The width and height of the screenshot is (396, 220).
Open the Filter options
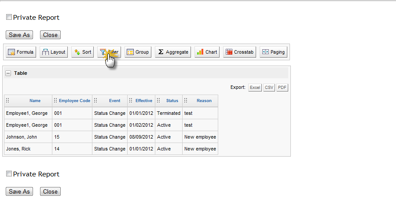point(109,52)
